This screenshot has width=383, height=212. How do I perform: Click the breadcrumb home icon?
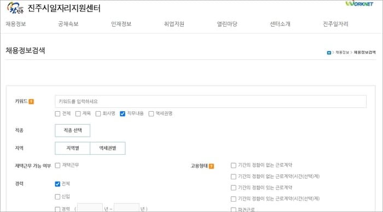[329, 52]
